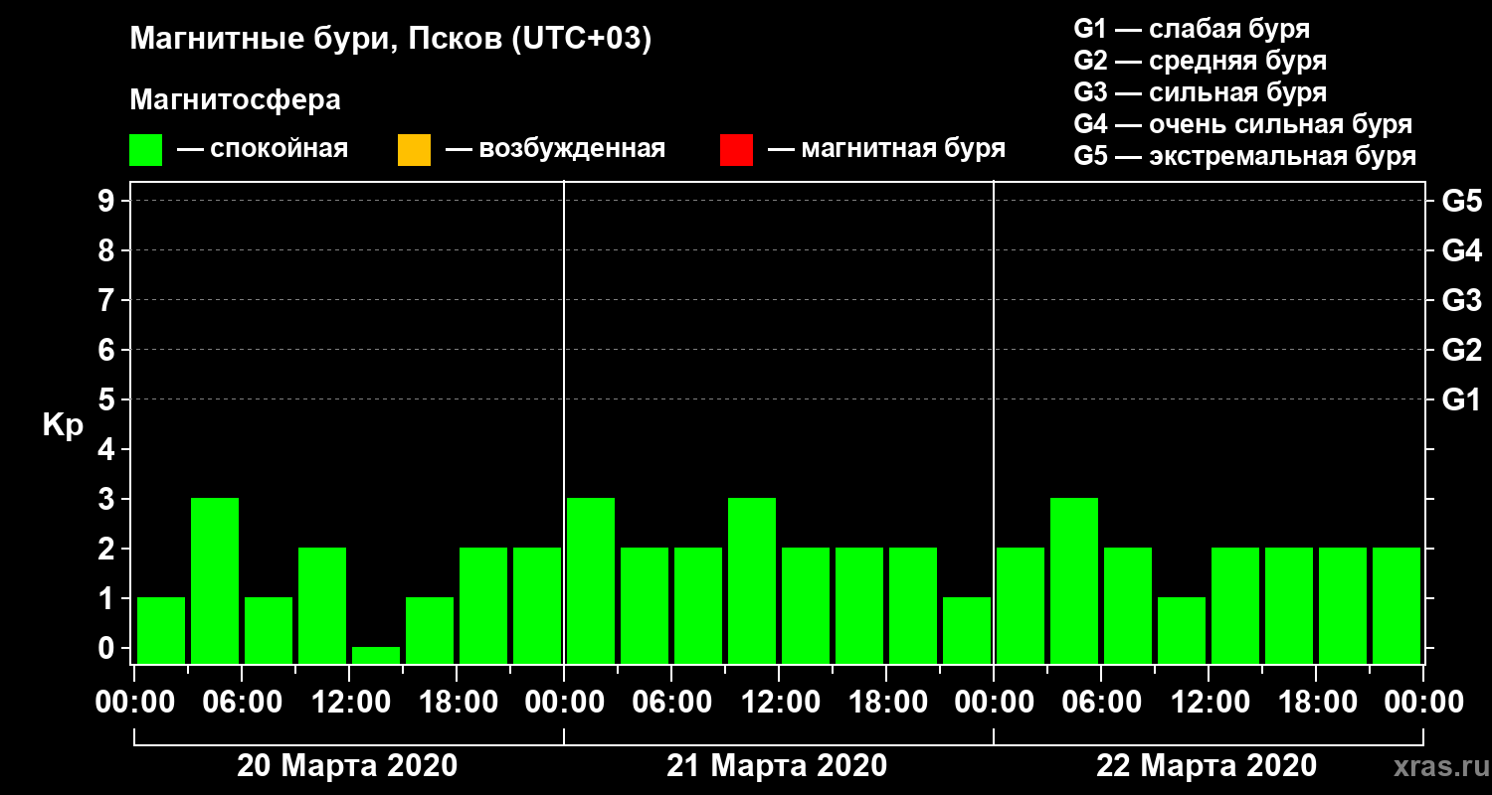This screenshot has height=795, width=1492.
Task: Click the '— спокойная' legend label
Action: (x=263, y=150)
